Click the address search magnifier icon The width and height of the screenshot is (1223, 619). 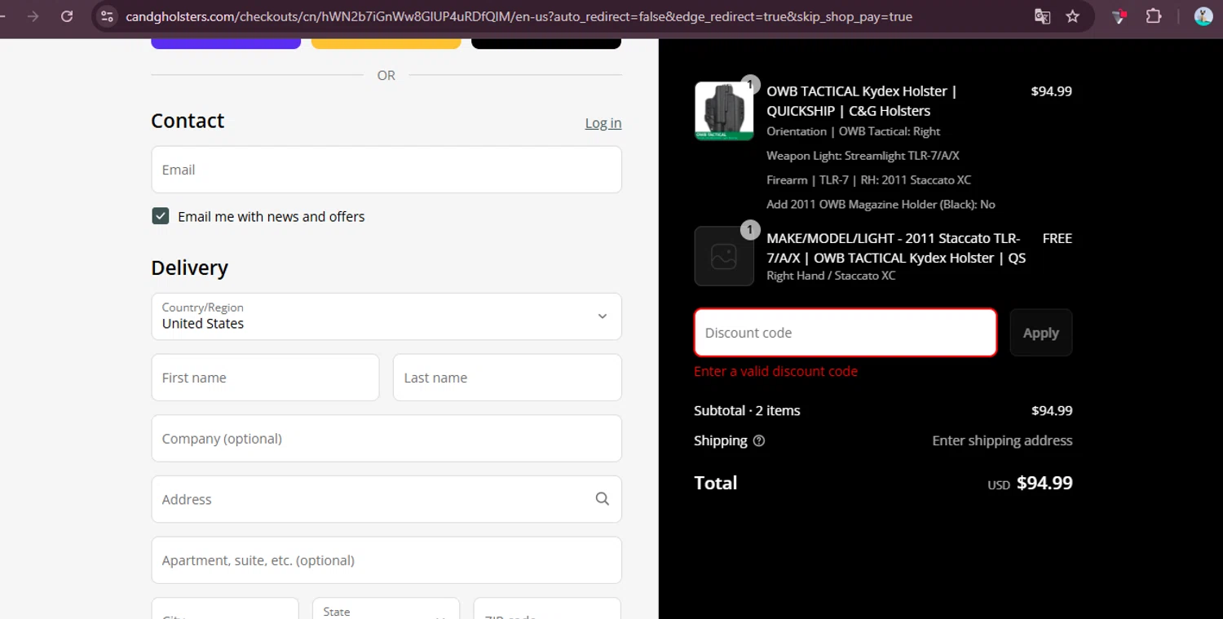pos(603,499)
